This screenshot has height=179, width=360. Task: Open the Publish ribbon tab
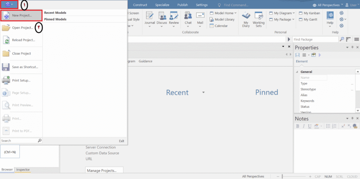tap(182, 5)
